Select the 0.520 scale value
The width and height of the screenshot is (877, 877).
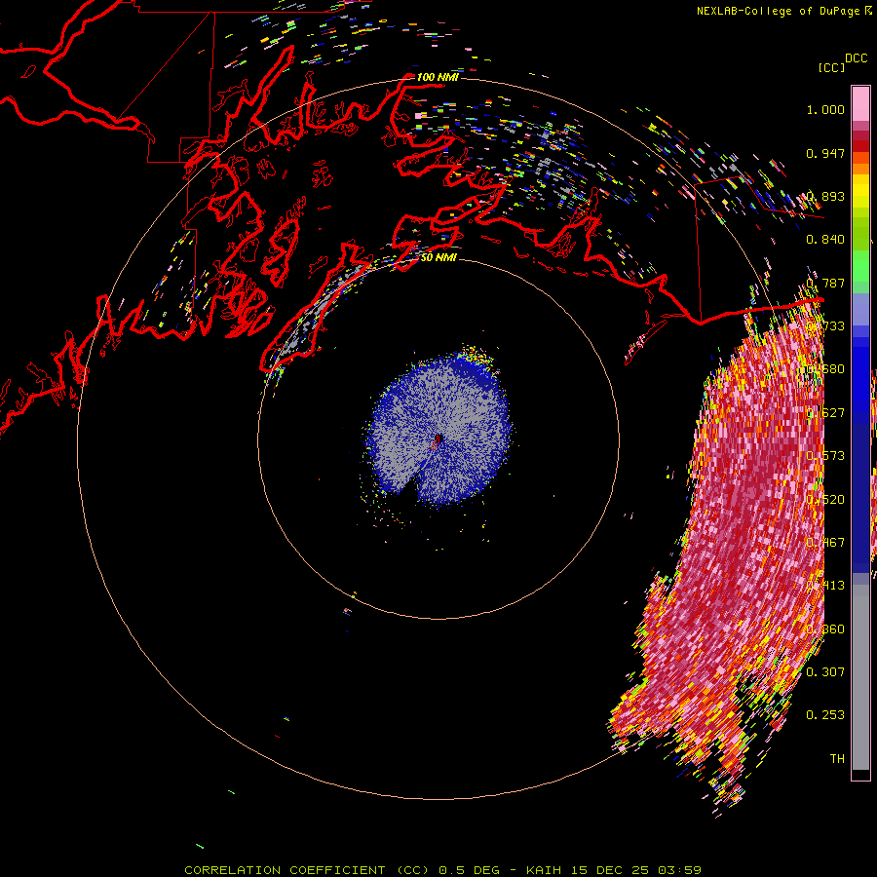825,500
